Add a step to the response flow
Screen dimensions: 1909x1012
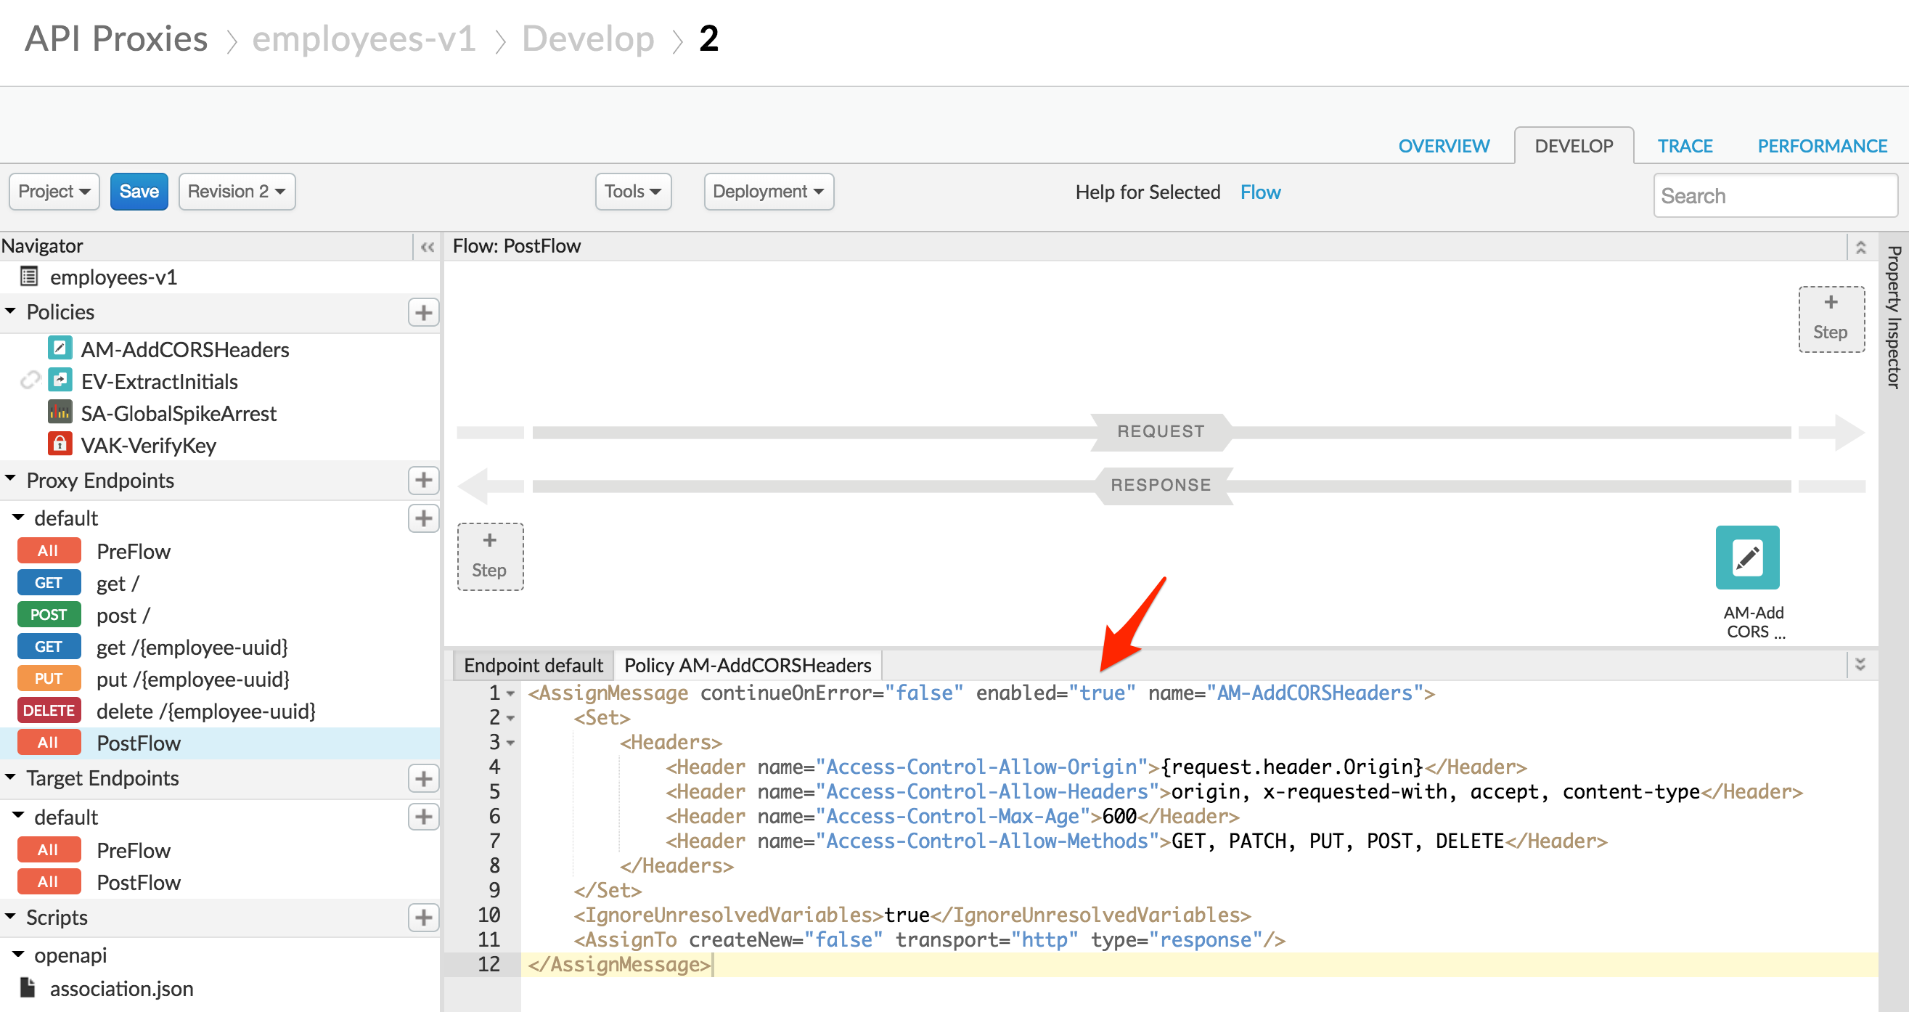pos(490,557)
